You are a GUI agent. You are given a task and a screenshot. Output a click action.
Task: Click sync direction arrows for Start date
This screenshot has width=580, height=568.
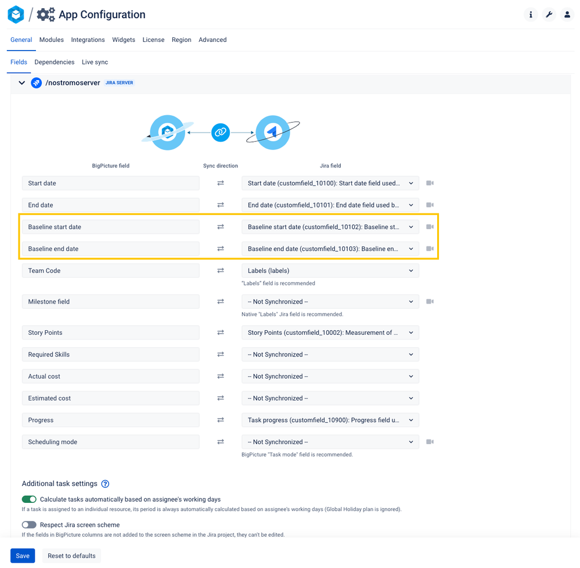click(221, 183)
